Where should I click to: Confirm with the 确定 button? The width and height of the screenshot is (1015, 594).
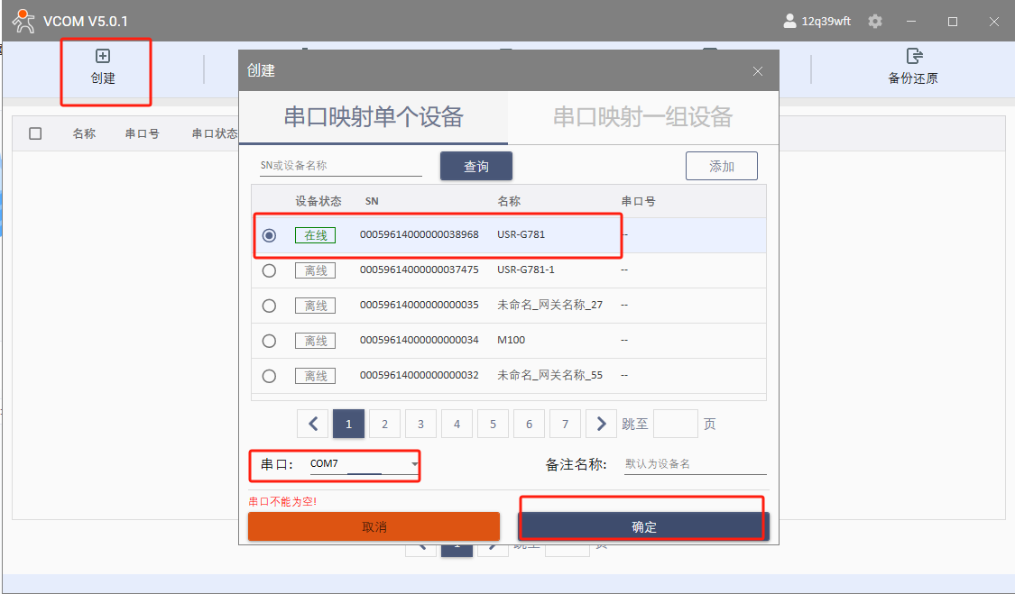pyautogui.click(x=643, y=526)
